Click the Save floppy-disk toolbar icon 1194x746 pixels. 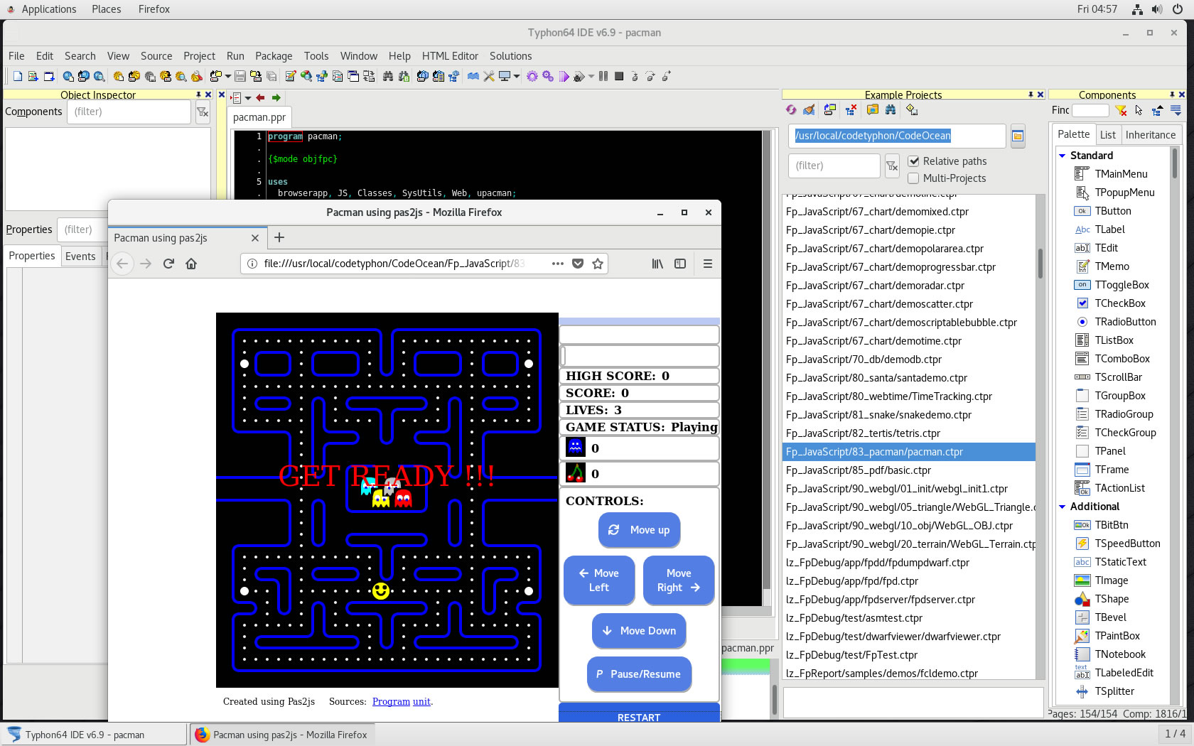coord(240,76)
